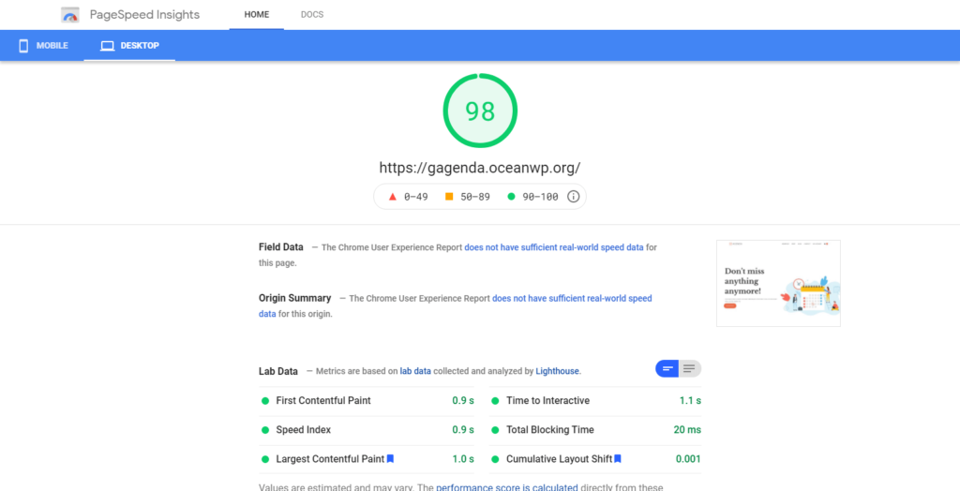Image resolution: width=960 pixels, height=491 pixels.
Task: Click the Cumulative Layout Shift label
Action: click(x=559, y=459)
